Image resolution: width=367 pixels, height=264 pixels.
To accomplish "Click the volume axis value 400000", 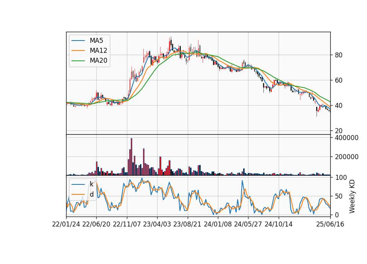I will [347, 138].
